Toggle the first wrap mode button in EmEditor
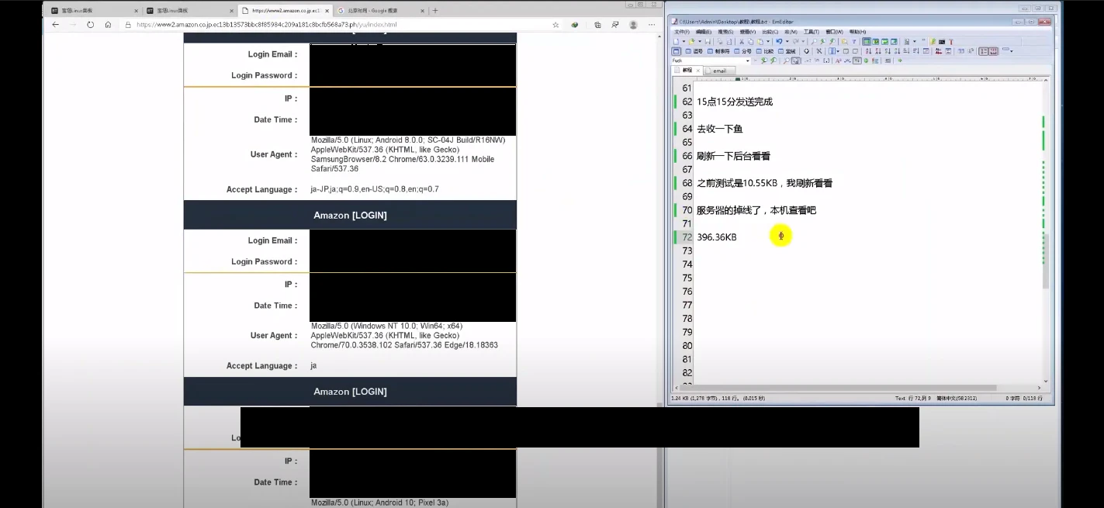1104x508 pixels. (x=867, y=42)
